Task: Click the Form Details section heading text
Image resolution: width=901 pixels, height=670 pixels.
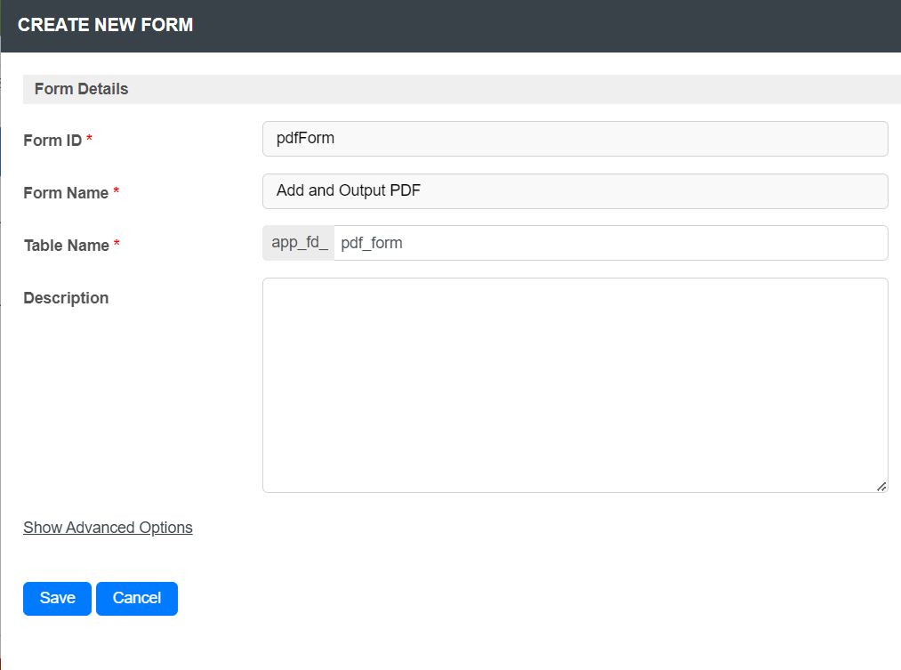Action: (81, 89)
